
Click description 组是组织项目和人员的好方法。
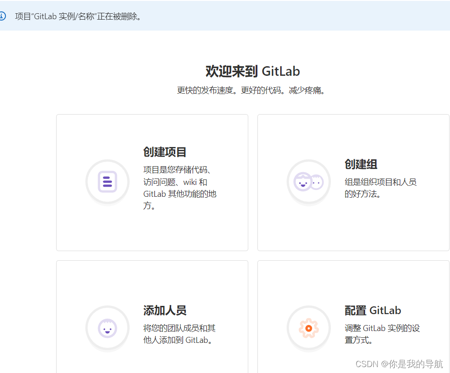381,188
